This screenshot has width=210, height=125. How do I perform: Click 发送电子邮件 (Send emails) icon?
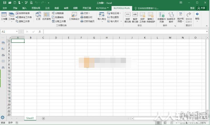click(x=171, y=17)
